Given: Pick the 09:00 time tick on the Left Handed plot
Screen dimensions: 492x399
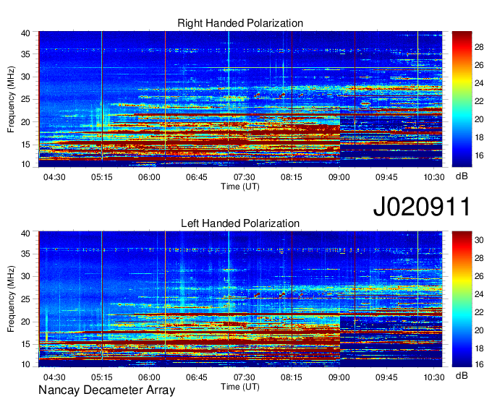Looking at the screenshot, I should pyautogui.click(x=339, y=377).
